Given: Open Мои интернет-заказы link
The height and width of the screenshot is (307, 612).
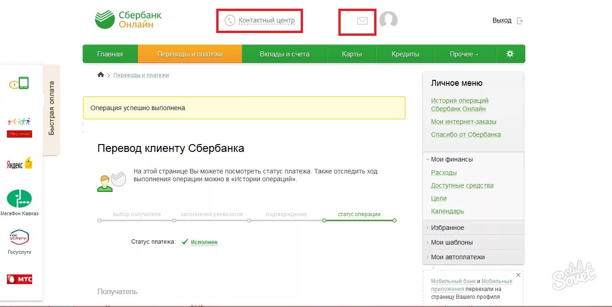Looking at the screenshot, I should pyautogui.click(x=463, y=122).
